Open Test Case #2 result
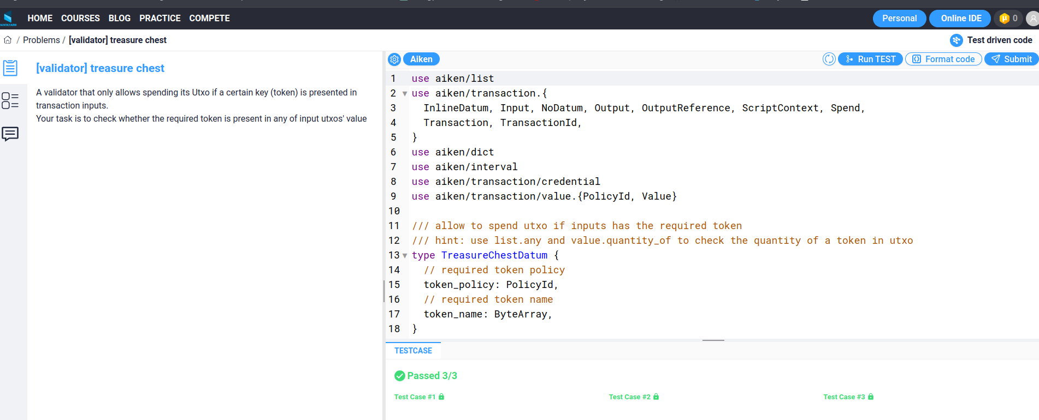Screen dimensions: 1039x420 (633, 397)
